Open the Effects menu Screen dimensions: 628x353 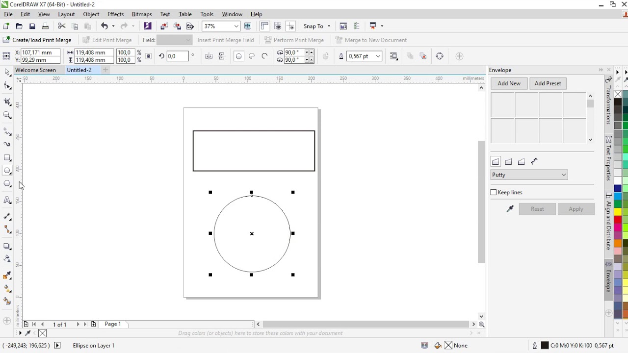coord(116,14)
